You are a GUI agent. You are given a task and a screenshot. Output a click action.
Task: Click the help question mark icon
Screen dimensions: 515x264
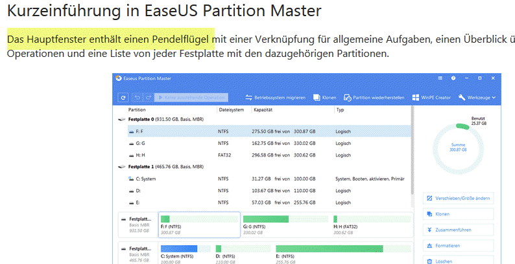453,78
